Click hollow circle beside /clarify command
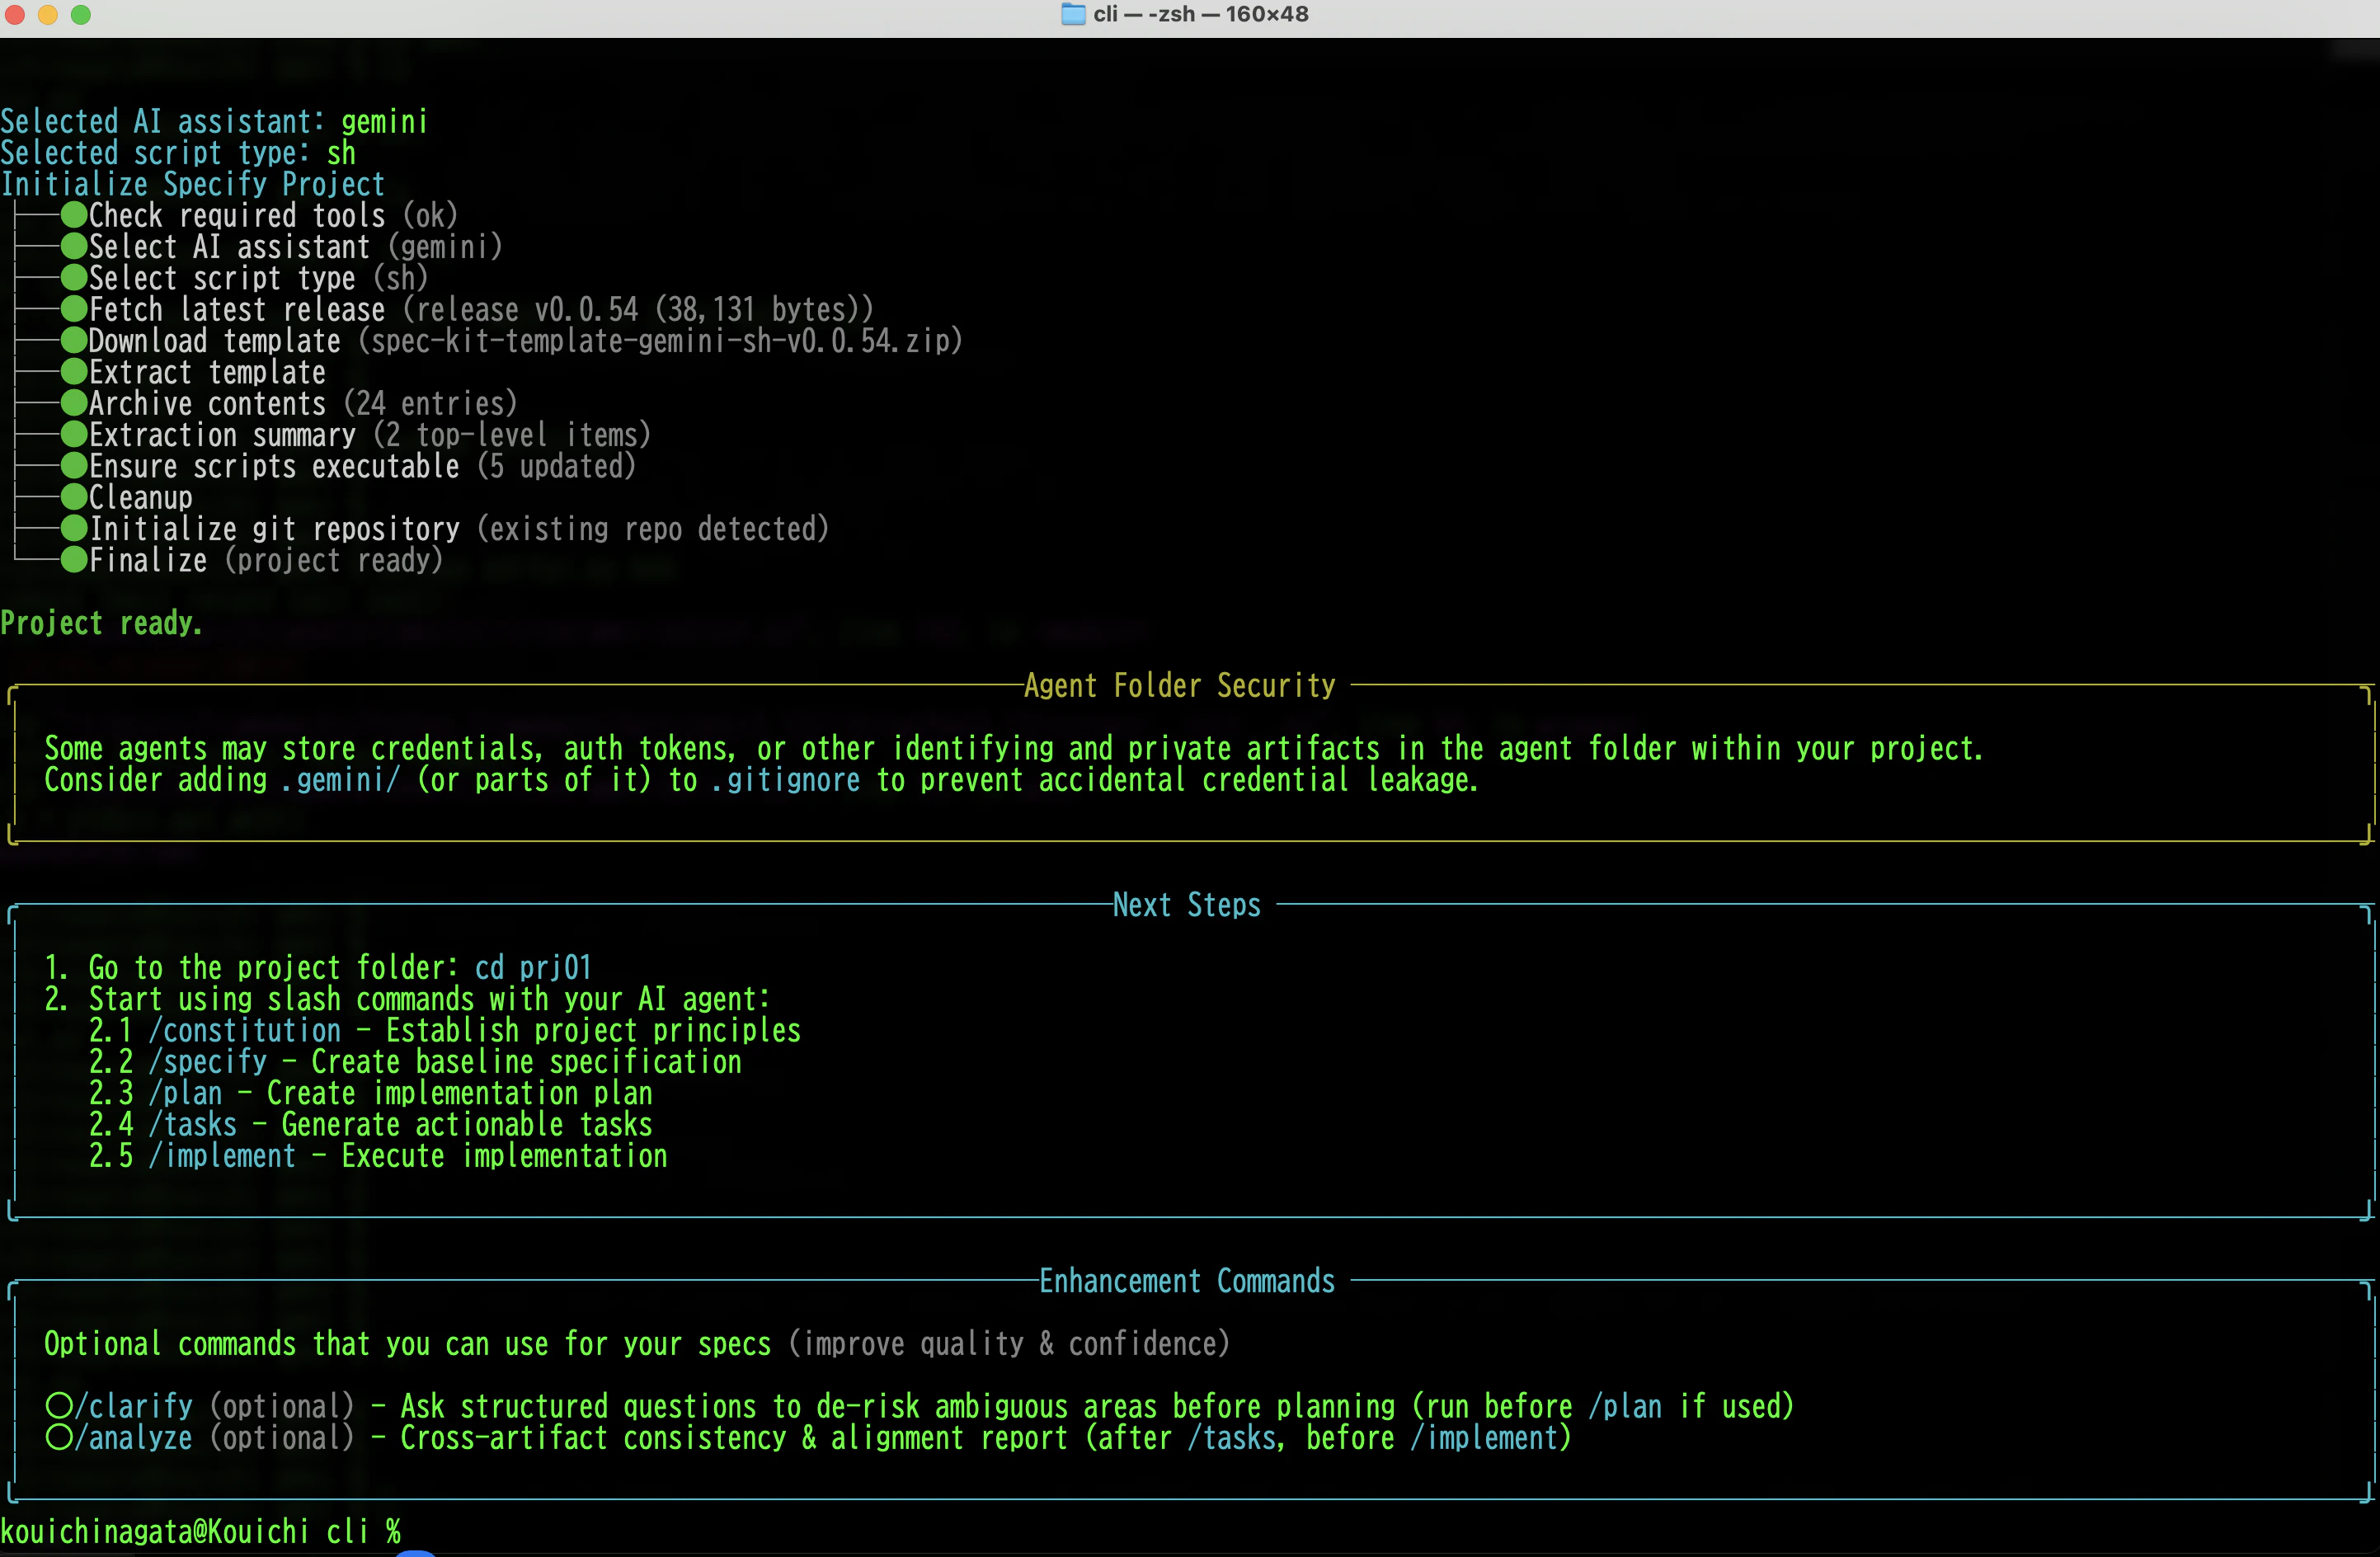Image resolution: width=2380 pixels, height=1557 pixels. pyautogui.click(x=59, y=1406)
